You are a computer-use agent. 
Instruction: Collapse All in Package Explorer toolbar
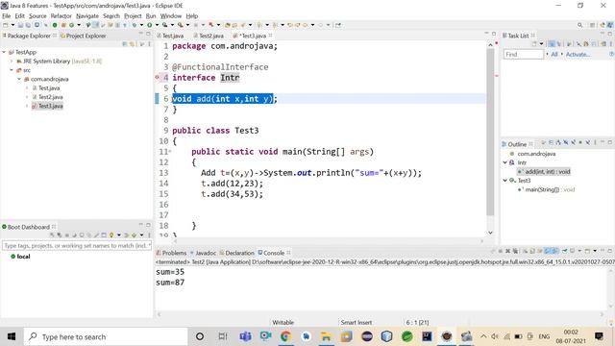click(x=125, y=44)
